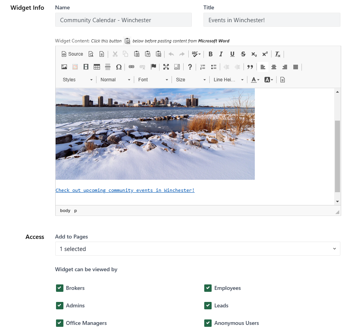This screenshot has height=328, width=354.
Task: Run the spell checker
Action: [x=194, y=54]
